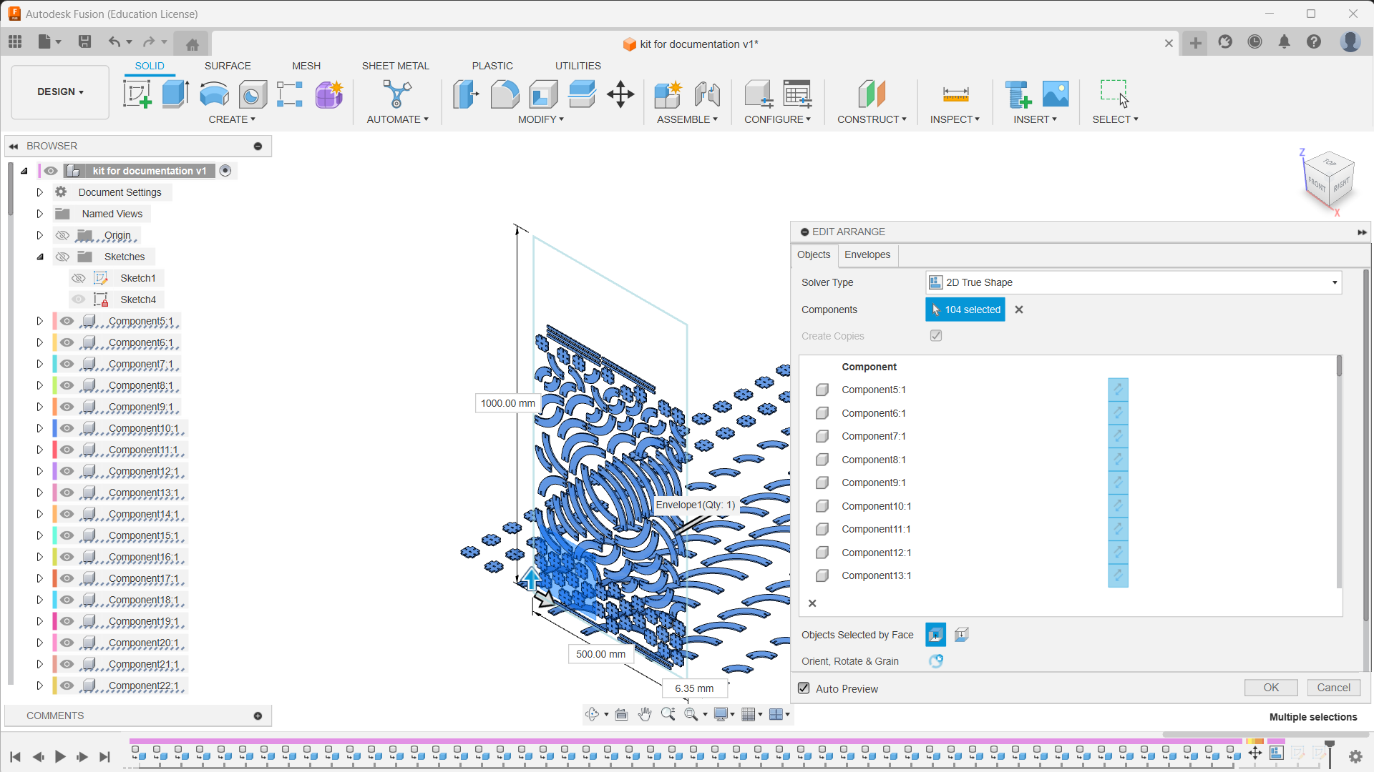Expand the Component5:1 tree node
Viewport: 1374px width, 772px height.
pos(40,321)
